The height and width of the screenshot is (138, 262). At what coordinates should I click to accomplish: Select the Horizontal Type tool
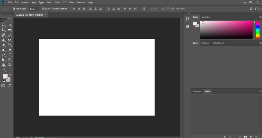10,55
